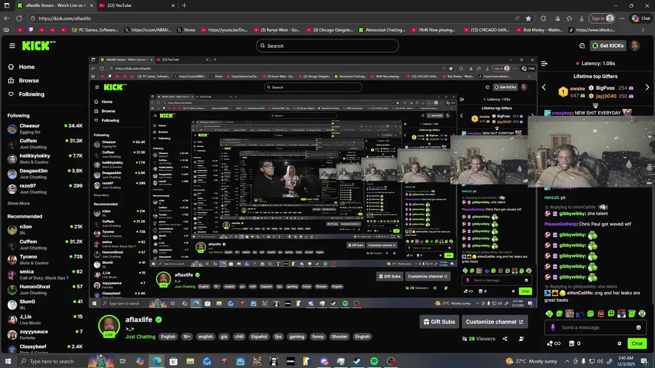
Task: Open n3on channel in Recommended list
Action: 45,229
